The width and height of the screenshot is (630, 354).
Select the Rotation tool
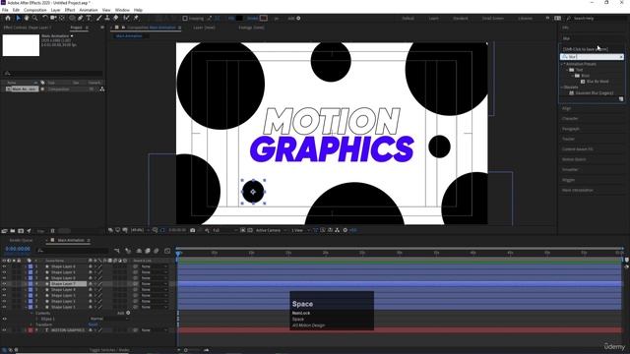[45, 18]
